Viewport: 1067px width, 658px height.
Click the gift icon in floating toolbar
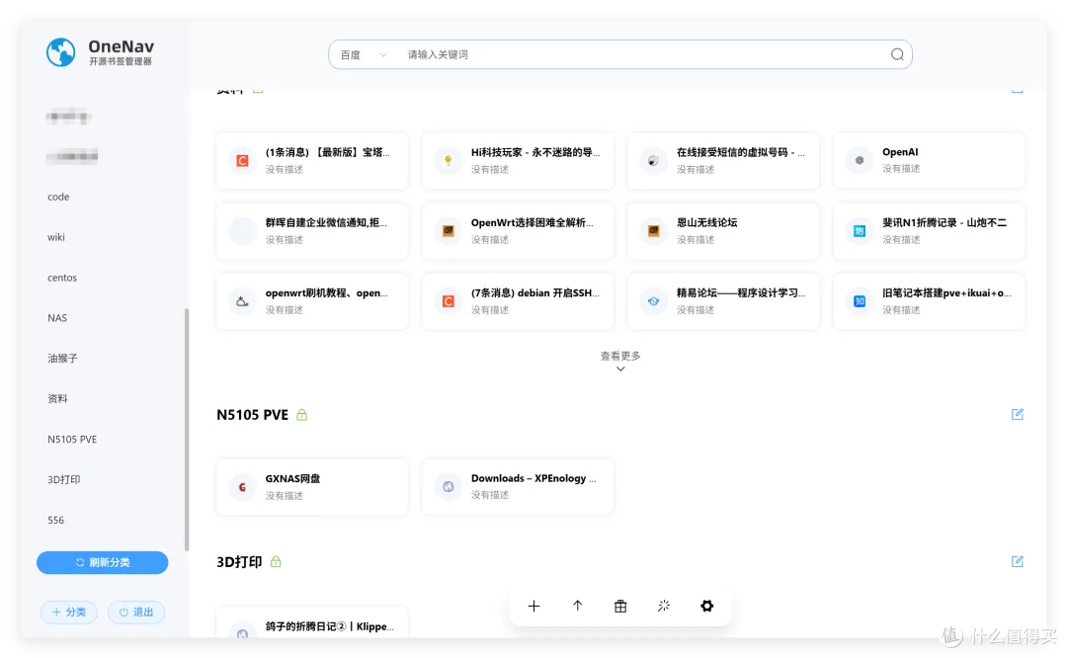tap(619, 606)
